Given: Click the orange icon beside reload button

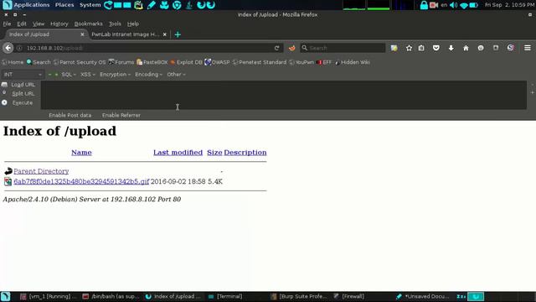Looking at the screenshot, I should tap(291, 48).
